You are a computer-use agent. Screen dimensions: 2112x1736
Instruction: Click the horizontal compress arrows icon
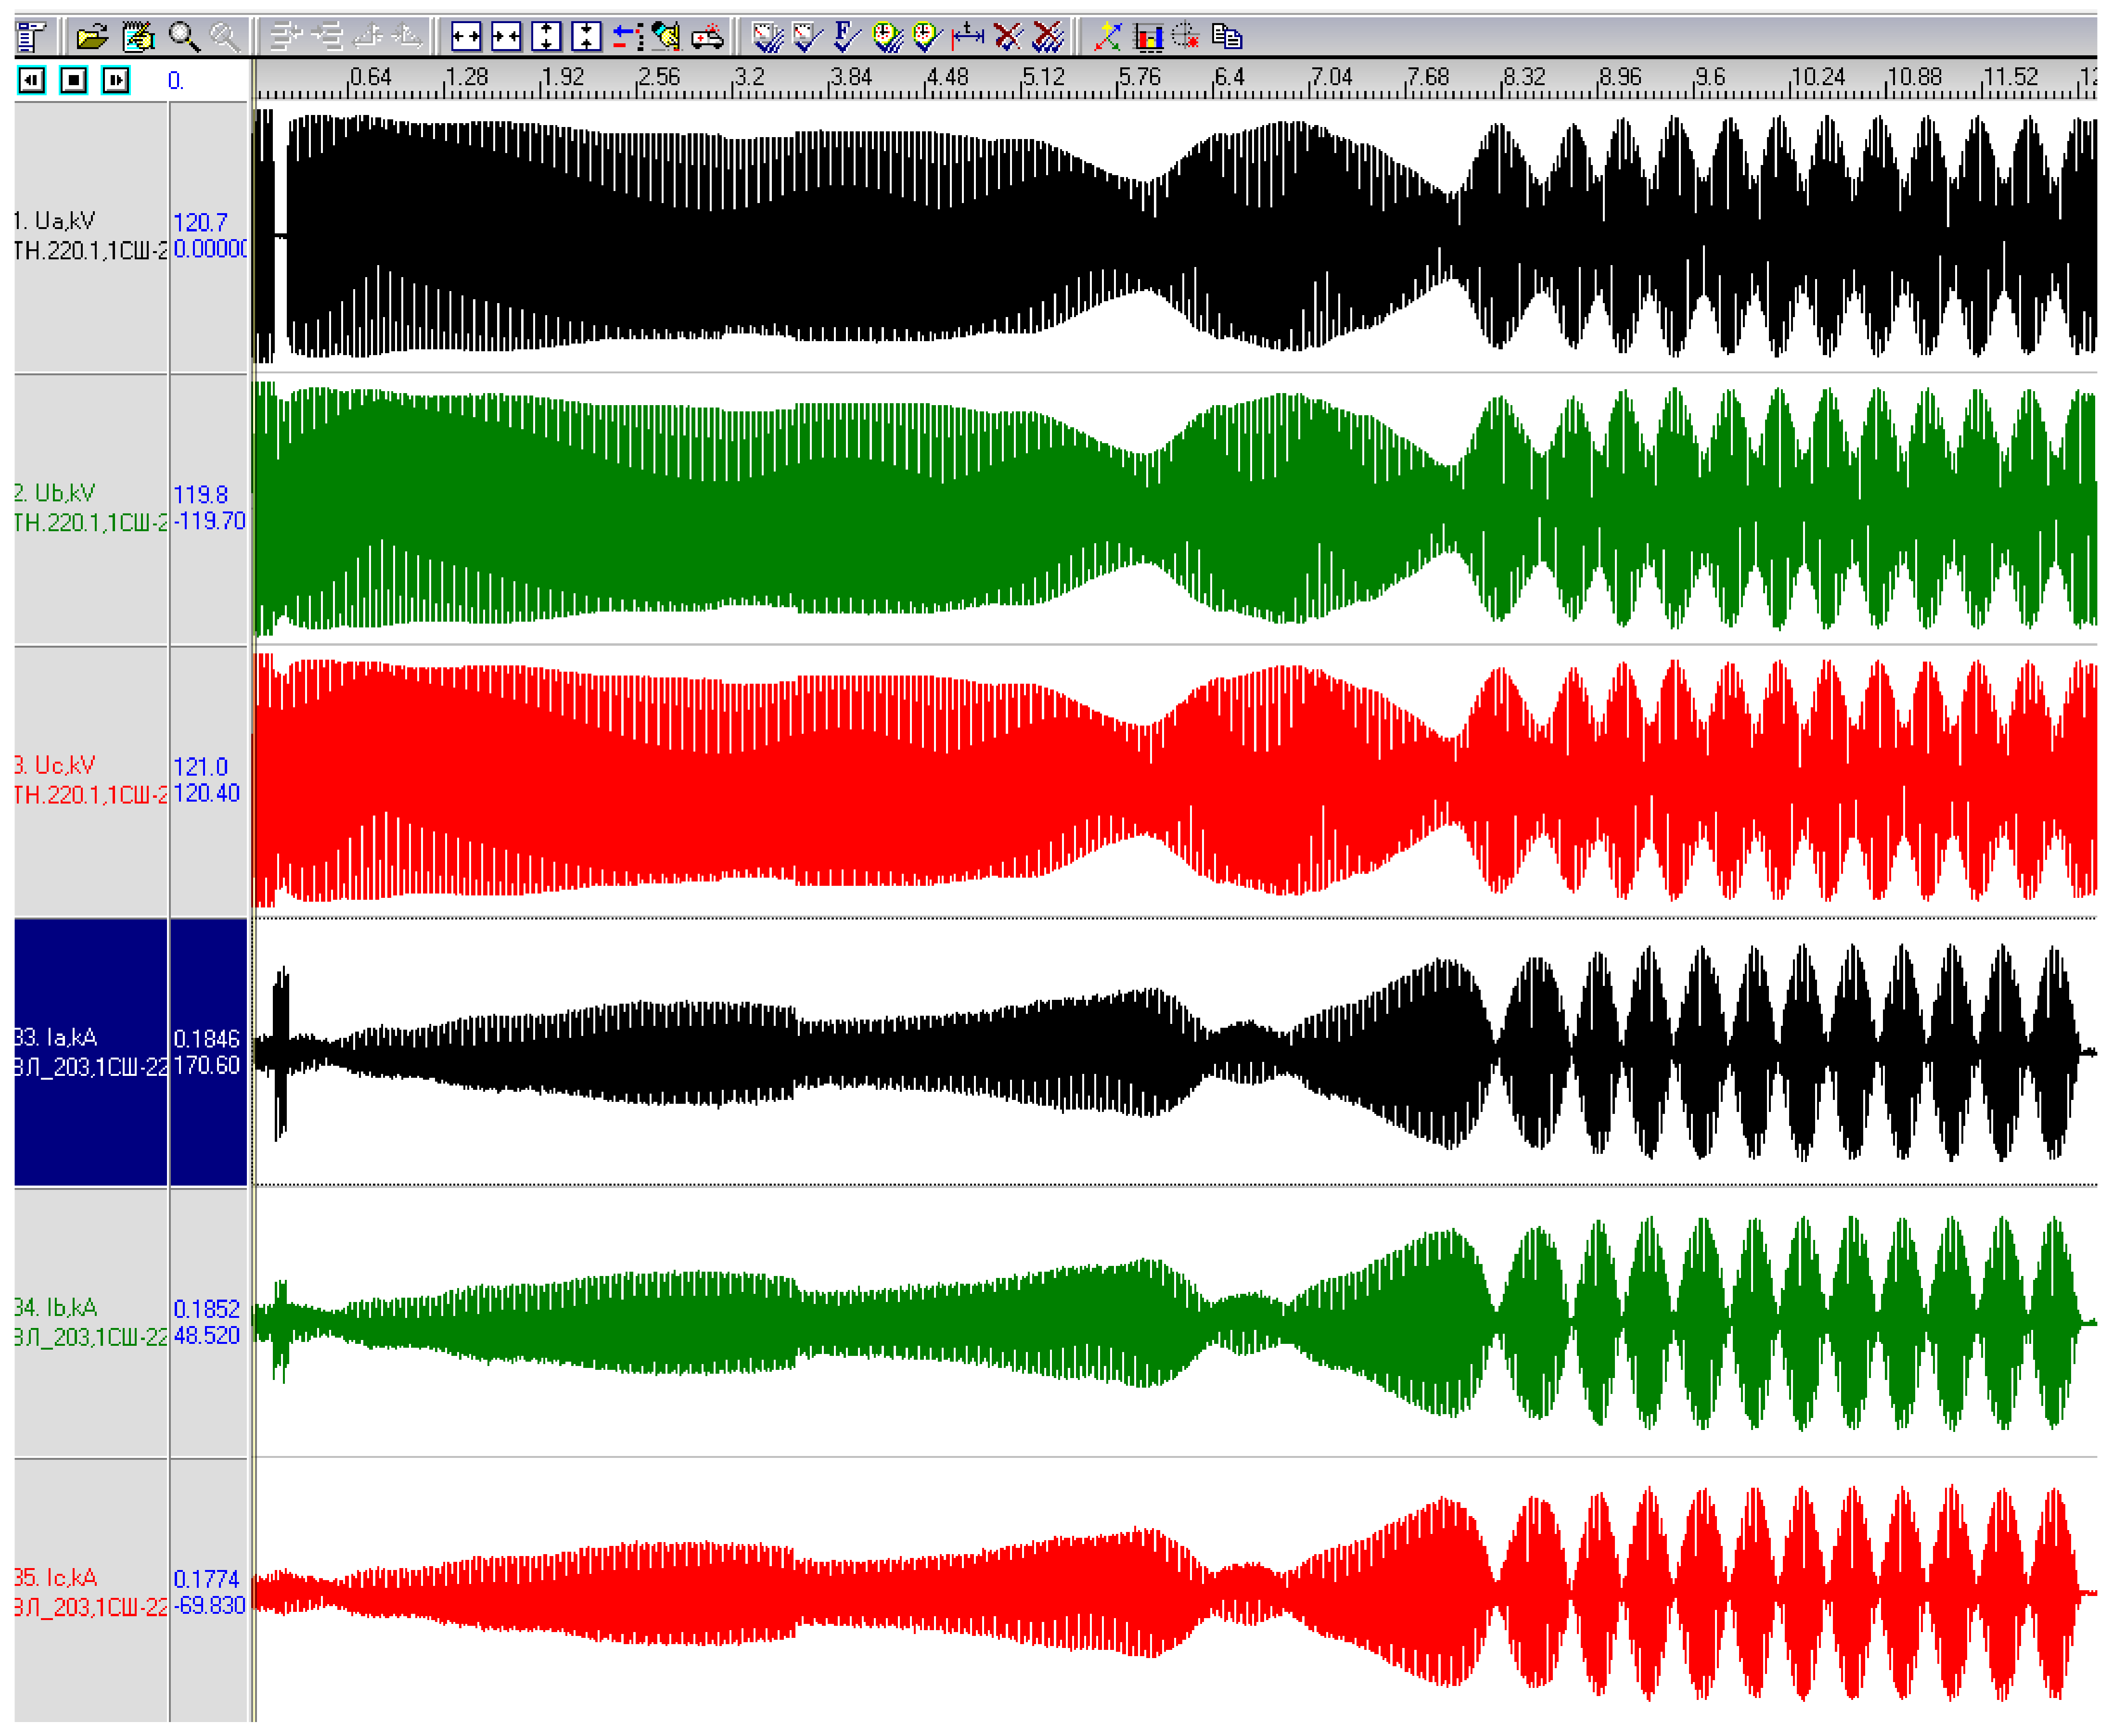(x=506, y=37)
